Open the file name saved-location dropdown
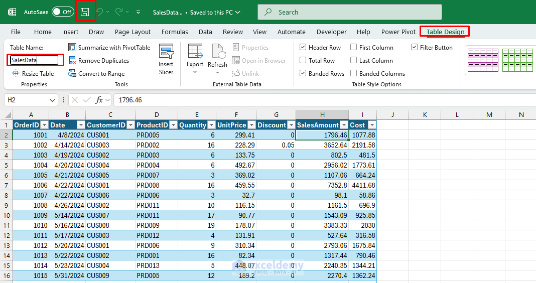The width and height of the screenshot is (536, 283). point(237,12)
